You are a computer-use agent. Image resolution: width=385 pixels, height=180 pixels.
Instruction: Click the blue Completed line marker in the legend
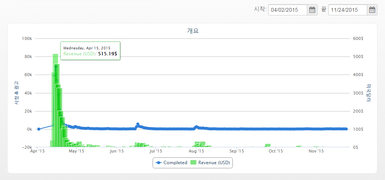click(x=159, y=163)
